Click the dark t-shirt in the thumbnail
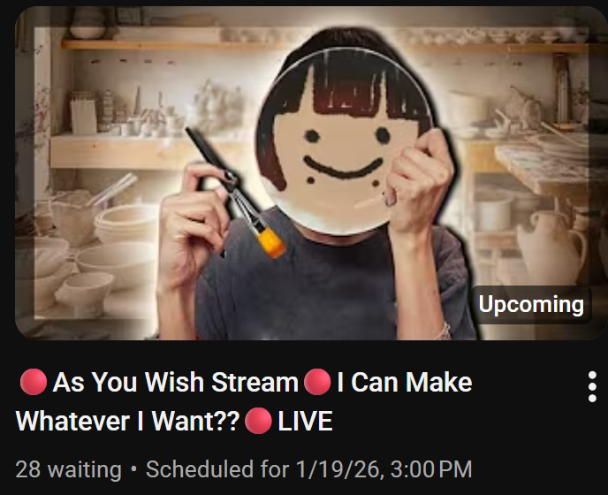This screenshot has height=495, width=608. coord(333,286)
